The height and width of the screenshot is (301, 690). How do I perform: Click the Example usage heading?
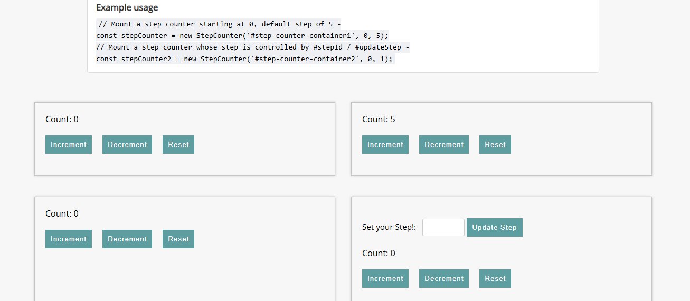pyautogui.click(x=127, y=8)
